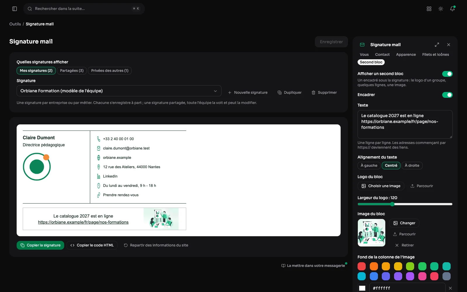
Task: Select Privées des autres (1) filter
Action: click(110, 71)
